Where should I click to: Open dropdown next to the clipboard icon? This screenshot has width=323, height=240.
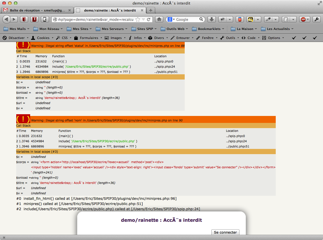tap(293, 19)
